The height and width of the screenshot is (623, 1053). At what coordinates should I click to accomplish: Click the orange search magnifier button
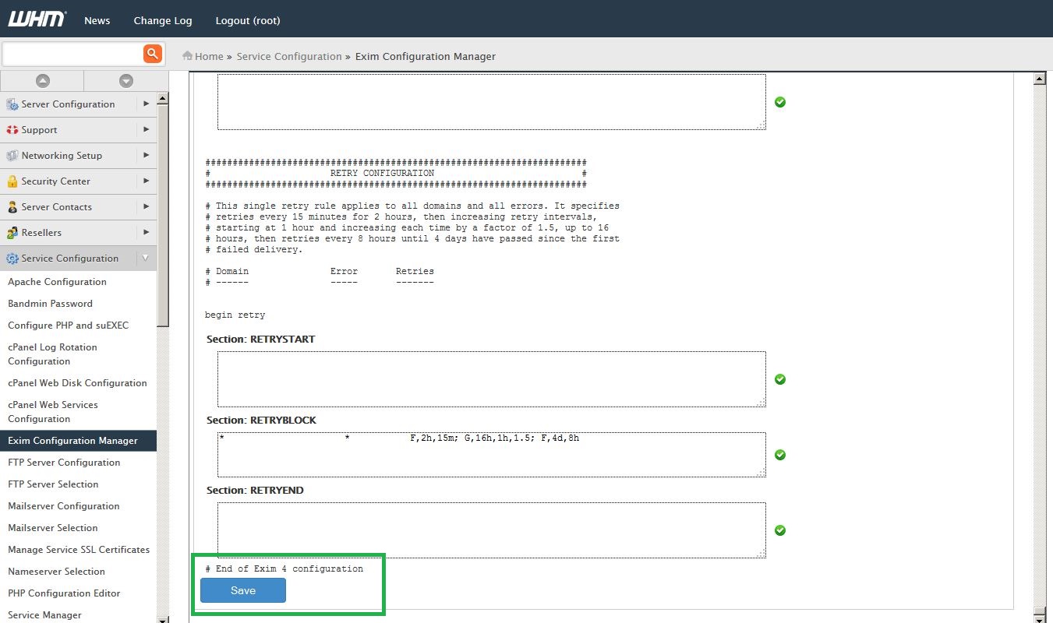click(153, 54)
